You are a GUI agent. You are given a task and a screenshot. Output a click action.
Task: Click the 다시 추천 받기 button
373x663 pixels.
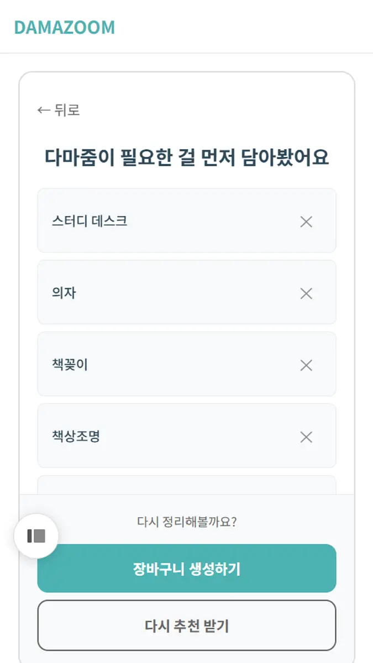pyautogui.click(x=187, y=625)
